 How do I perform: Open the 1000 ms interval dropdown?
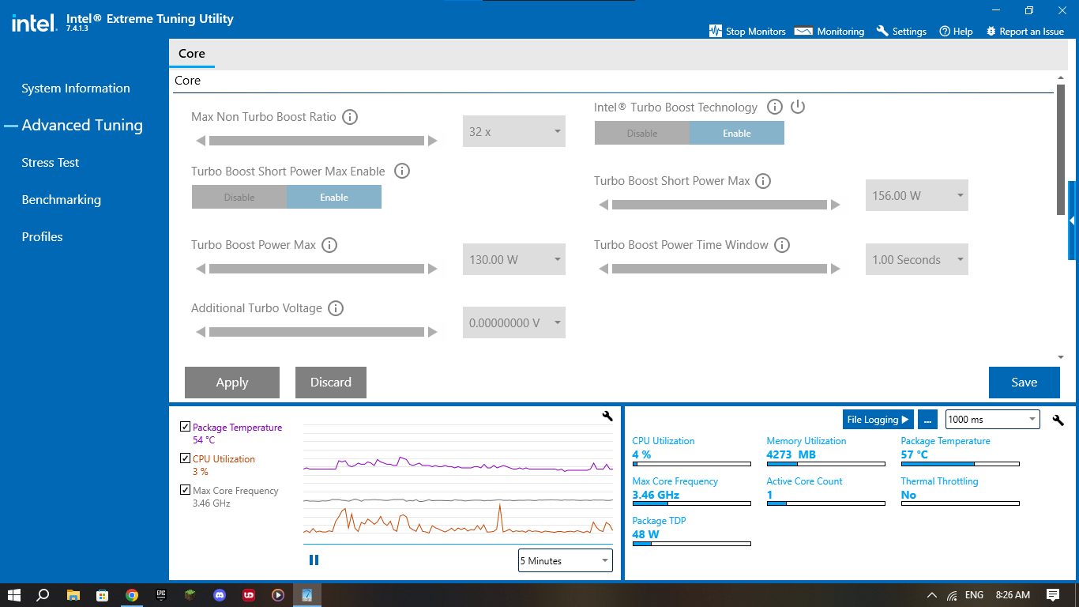(x=993, y=420)
